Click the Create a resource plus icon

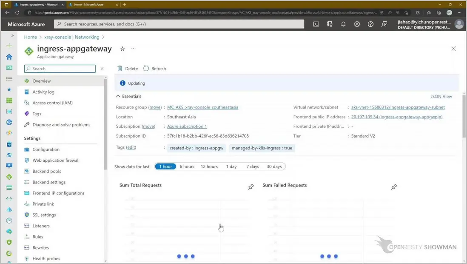9,46
